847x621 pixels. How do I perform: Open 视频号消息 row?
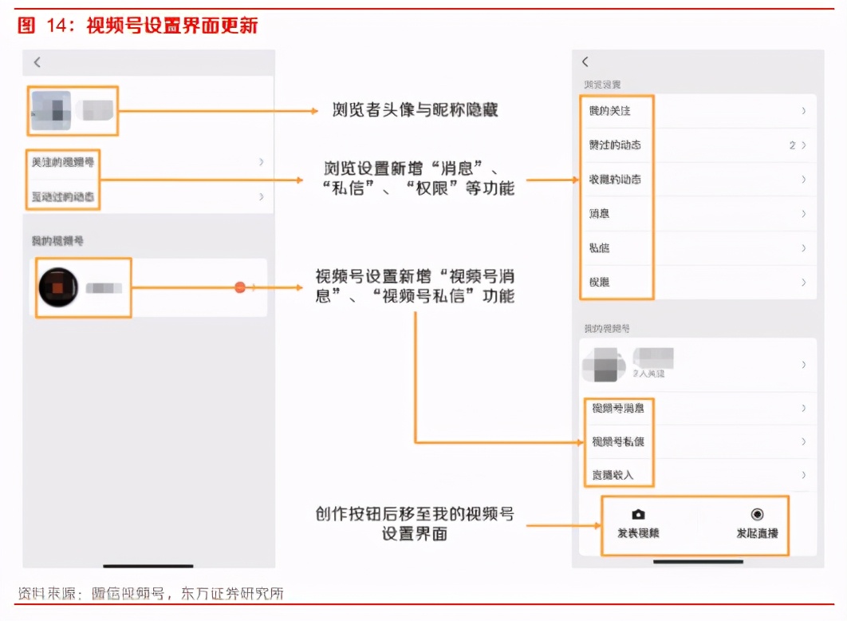pyautogui.click(x=697, y=408)
